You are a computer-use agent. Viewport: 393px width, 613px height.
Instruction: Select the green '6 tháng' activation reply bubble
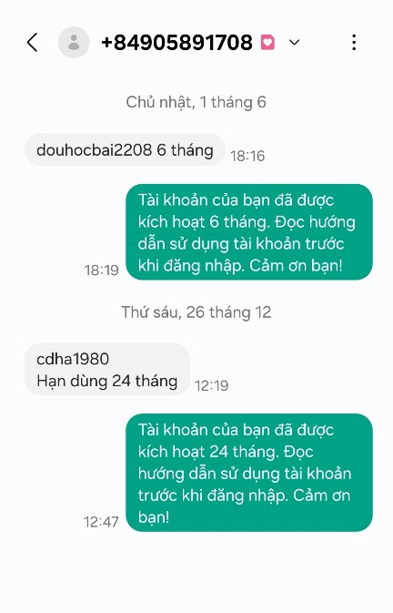249,232
